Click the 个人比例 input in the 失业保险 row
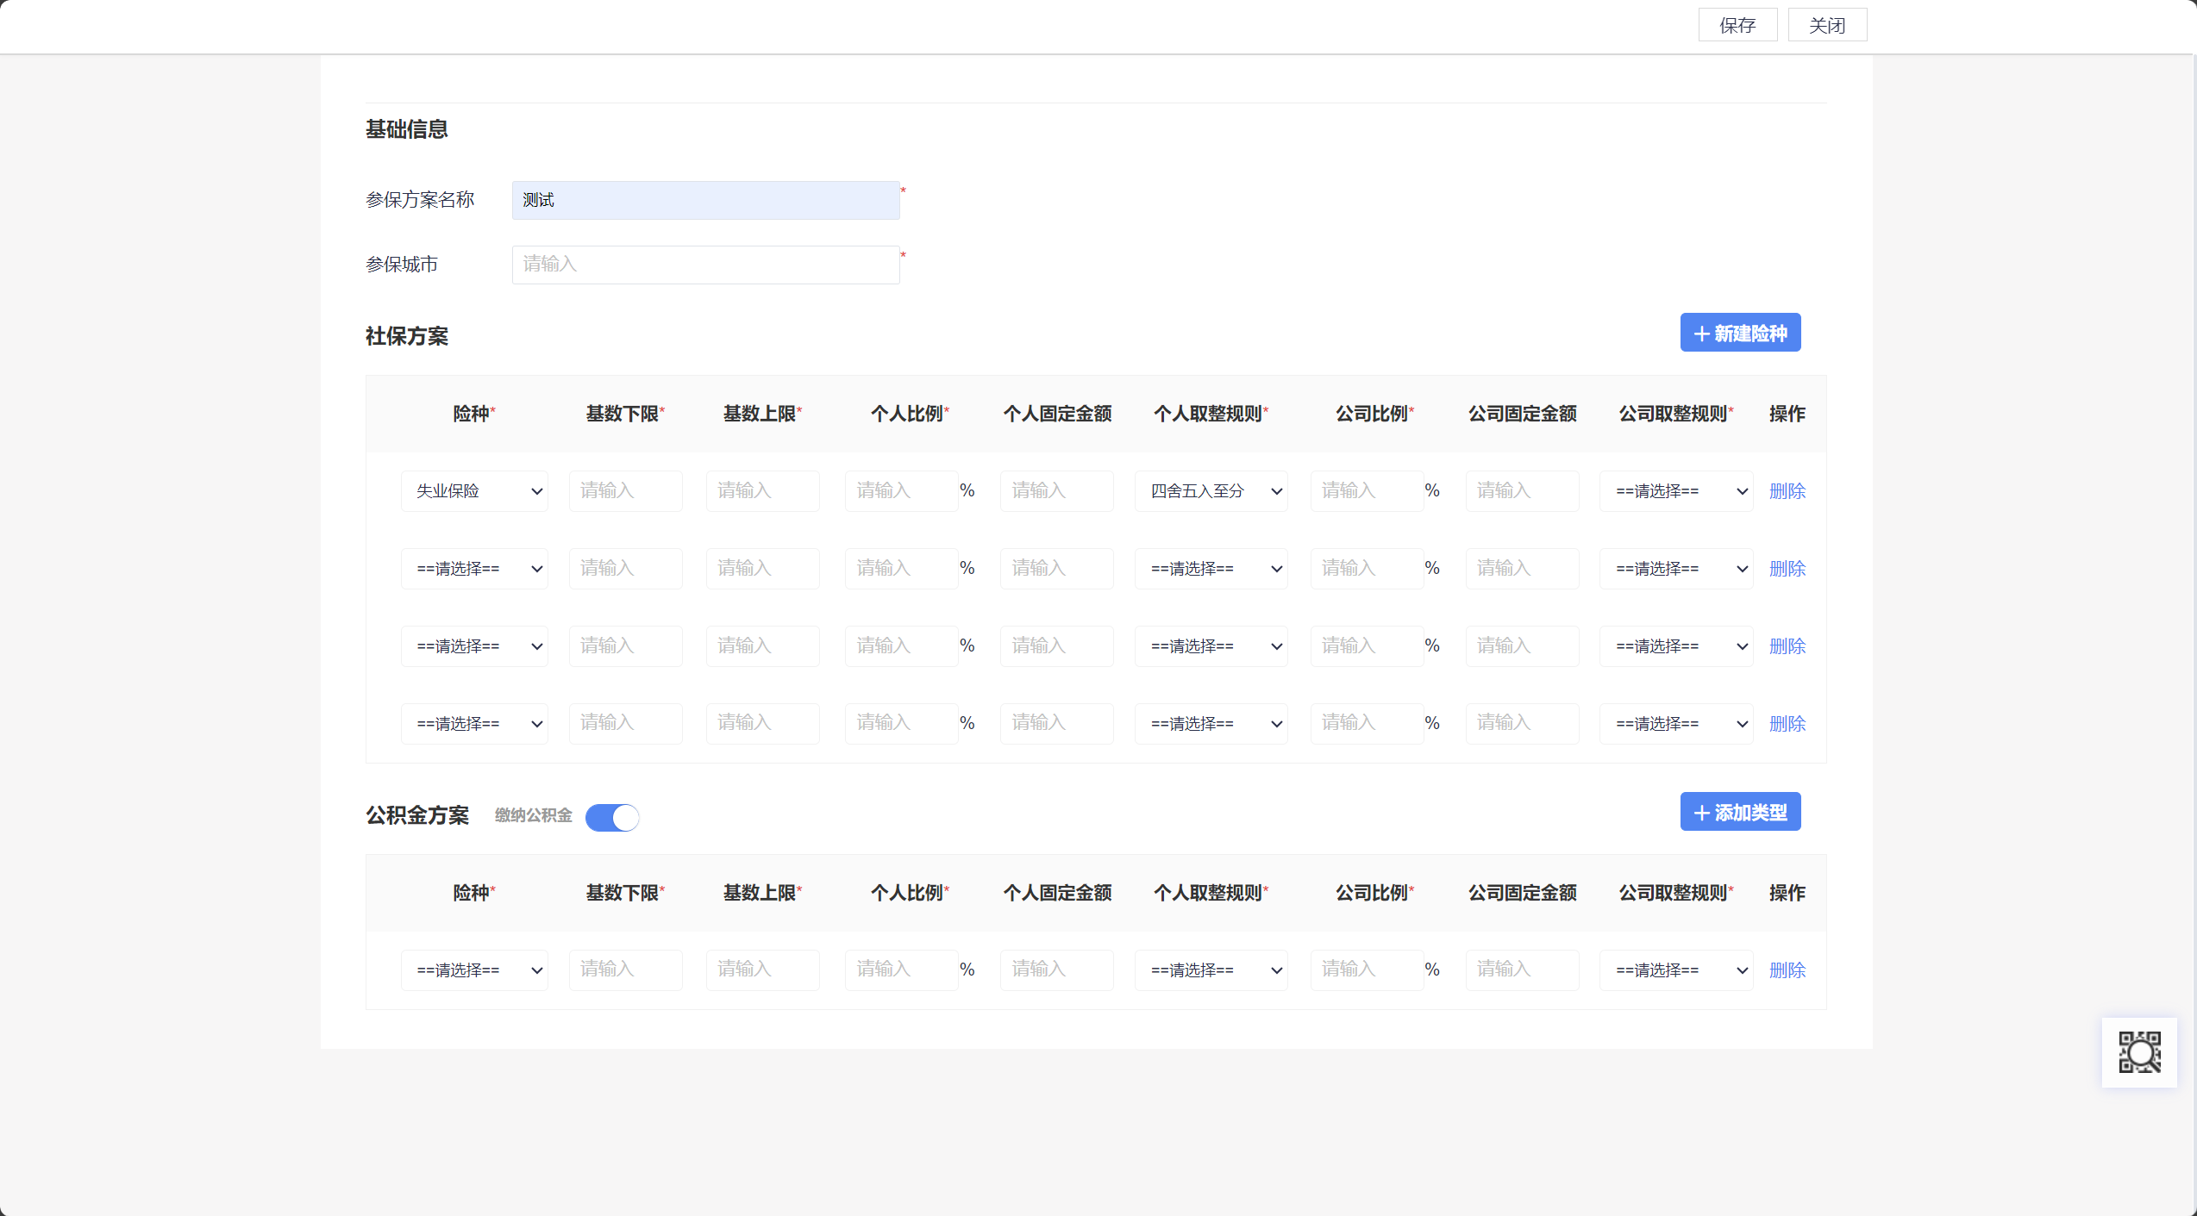The height and width of the screenshot is (1216, 2197). click(x=900, y=491)
